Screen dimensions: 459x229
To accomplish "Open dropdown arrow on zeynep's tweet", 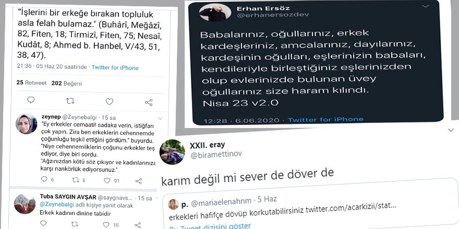I will tap(160, 119).
